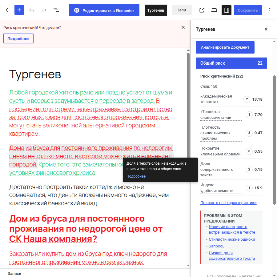The height and width of the screenshot is (277, 277).
Task: Open the three-dot options menu
Action: [269, 10]
